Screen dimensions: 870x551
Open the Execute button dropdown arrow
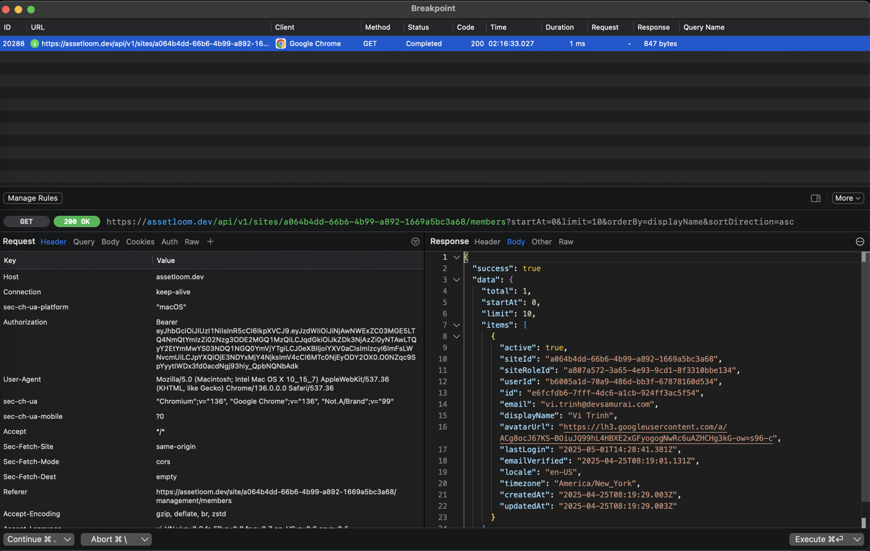coord(857,539)
